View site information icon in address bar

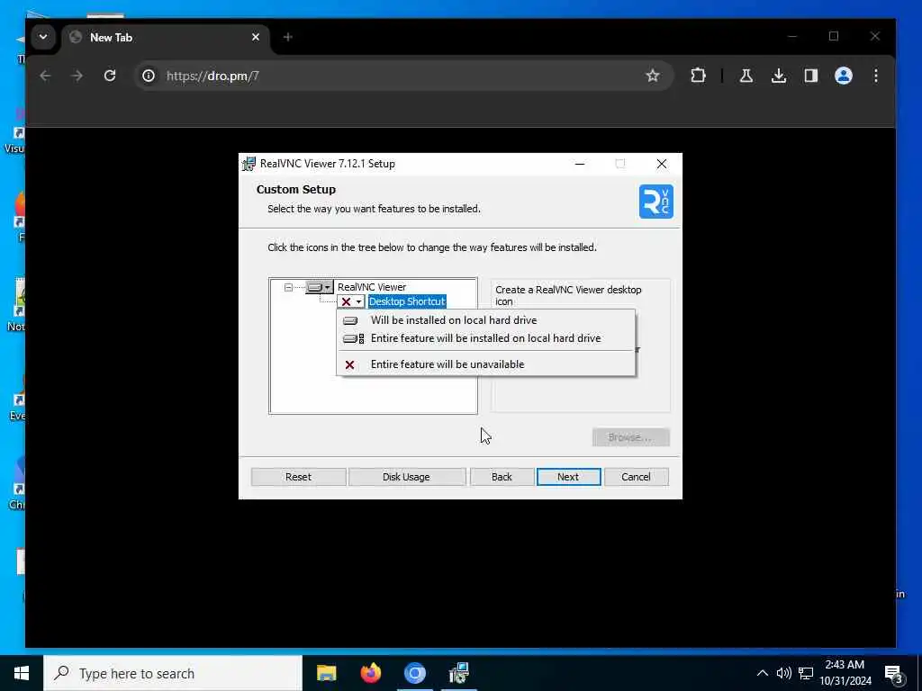point(149,76)
